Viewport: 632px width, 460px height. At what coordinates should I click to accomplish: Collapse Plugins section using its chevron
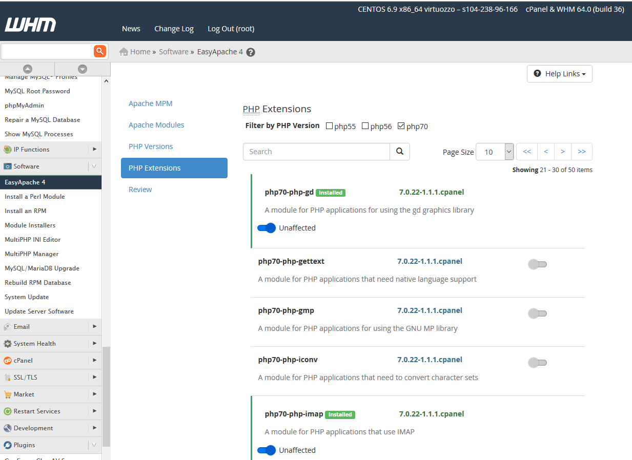click(94, 445)
